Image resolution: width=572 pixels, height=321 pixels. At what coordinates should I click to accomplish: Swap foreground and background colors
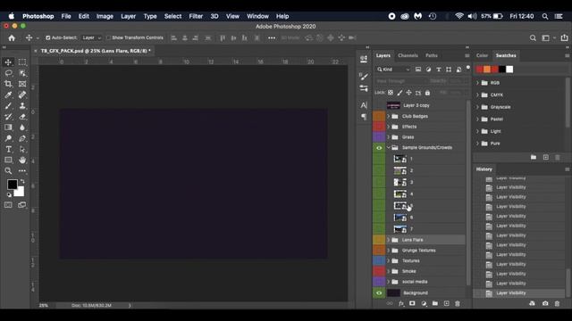click(22, 181)
